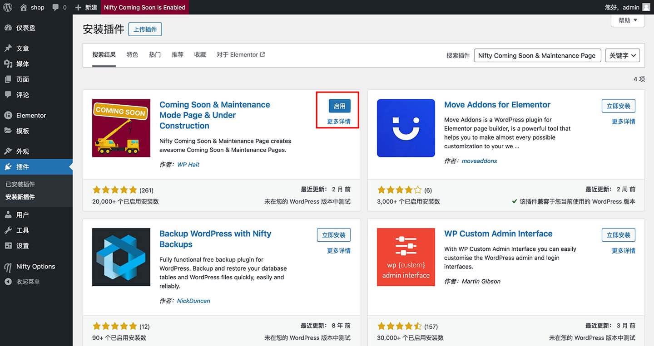Open author link NickDuncan
Screen dimensions: 654x346
[x=193, y=301]
